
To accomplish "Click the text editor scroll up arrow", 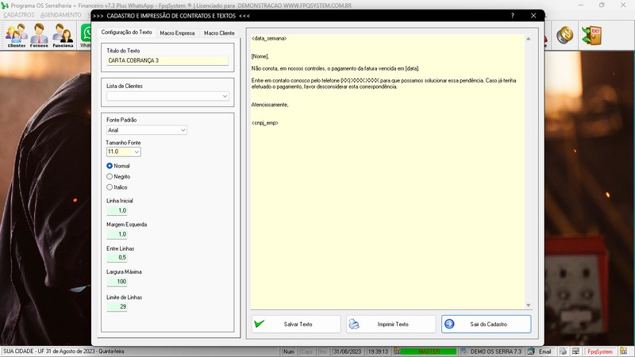I will point(528,39).
